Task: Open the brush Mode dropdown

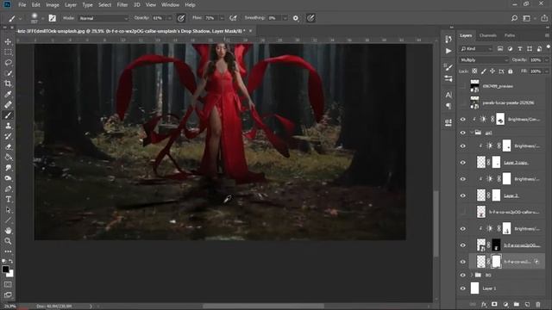Action: [103, 18]
